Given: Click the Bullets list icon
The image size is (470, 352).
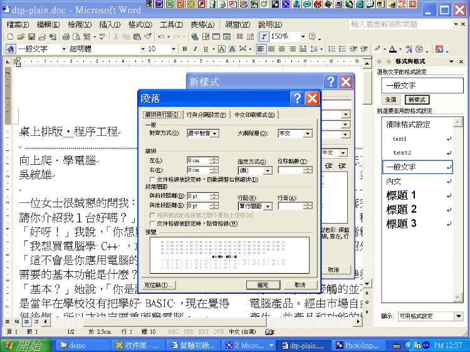Looking at the screenshot, I should (x=342, y=49).
